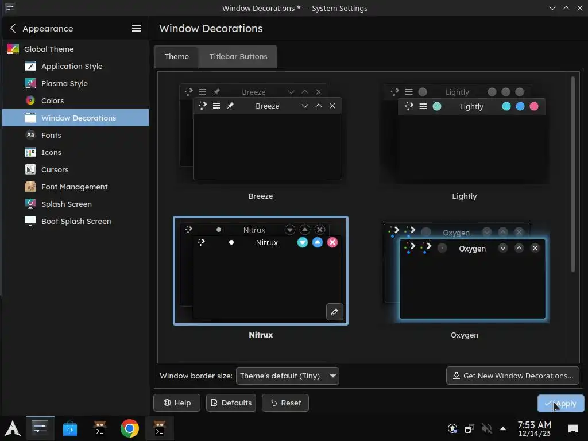This screenshot has height=441, width=588.
Task: Click the Lightly label text
Action: pos(464,196)
